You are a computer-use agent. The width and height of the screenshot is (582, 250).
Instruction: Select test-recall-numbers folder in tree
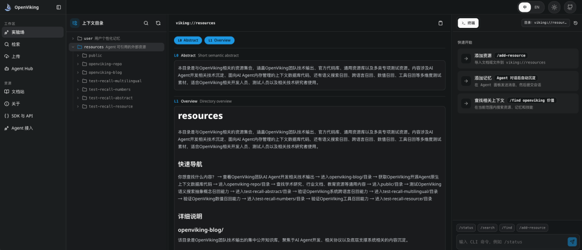(x=119, y=90)
